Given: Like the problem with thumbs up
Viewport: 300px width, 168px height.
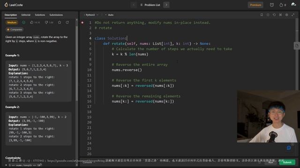Looking at the screenshot, I should pyautogui.click(x=35, y=22).
